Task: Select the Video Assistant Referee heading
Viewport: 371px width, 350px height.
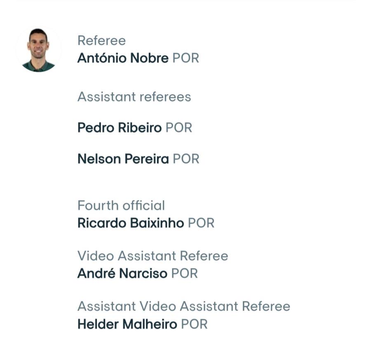Action: 153,256
